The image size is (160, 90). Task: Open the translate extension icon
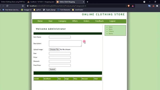[x=149, y=6]
